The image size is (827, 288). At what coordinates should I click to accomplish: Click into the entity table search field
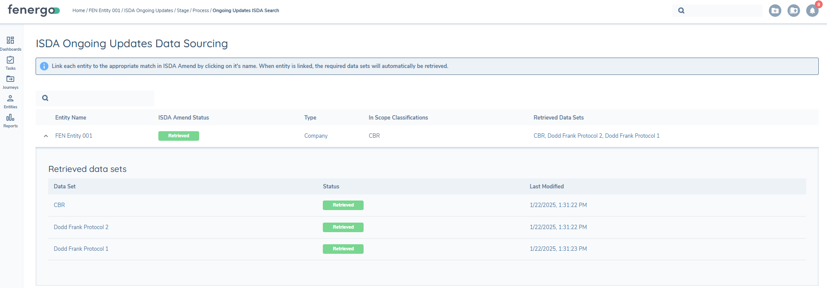[95, 98]
